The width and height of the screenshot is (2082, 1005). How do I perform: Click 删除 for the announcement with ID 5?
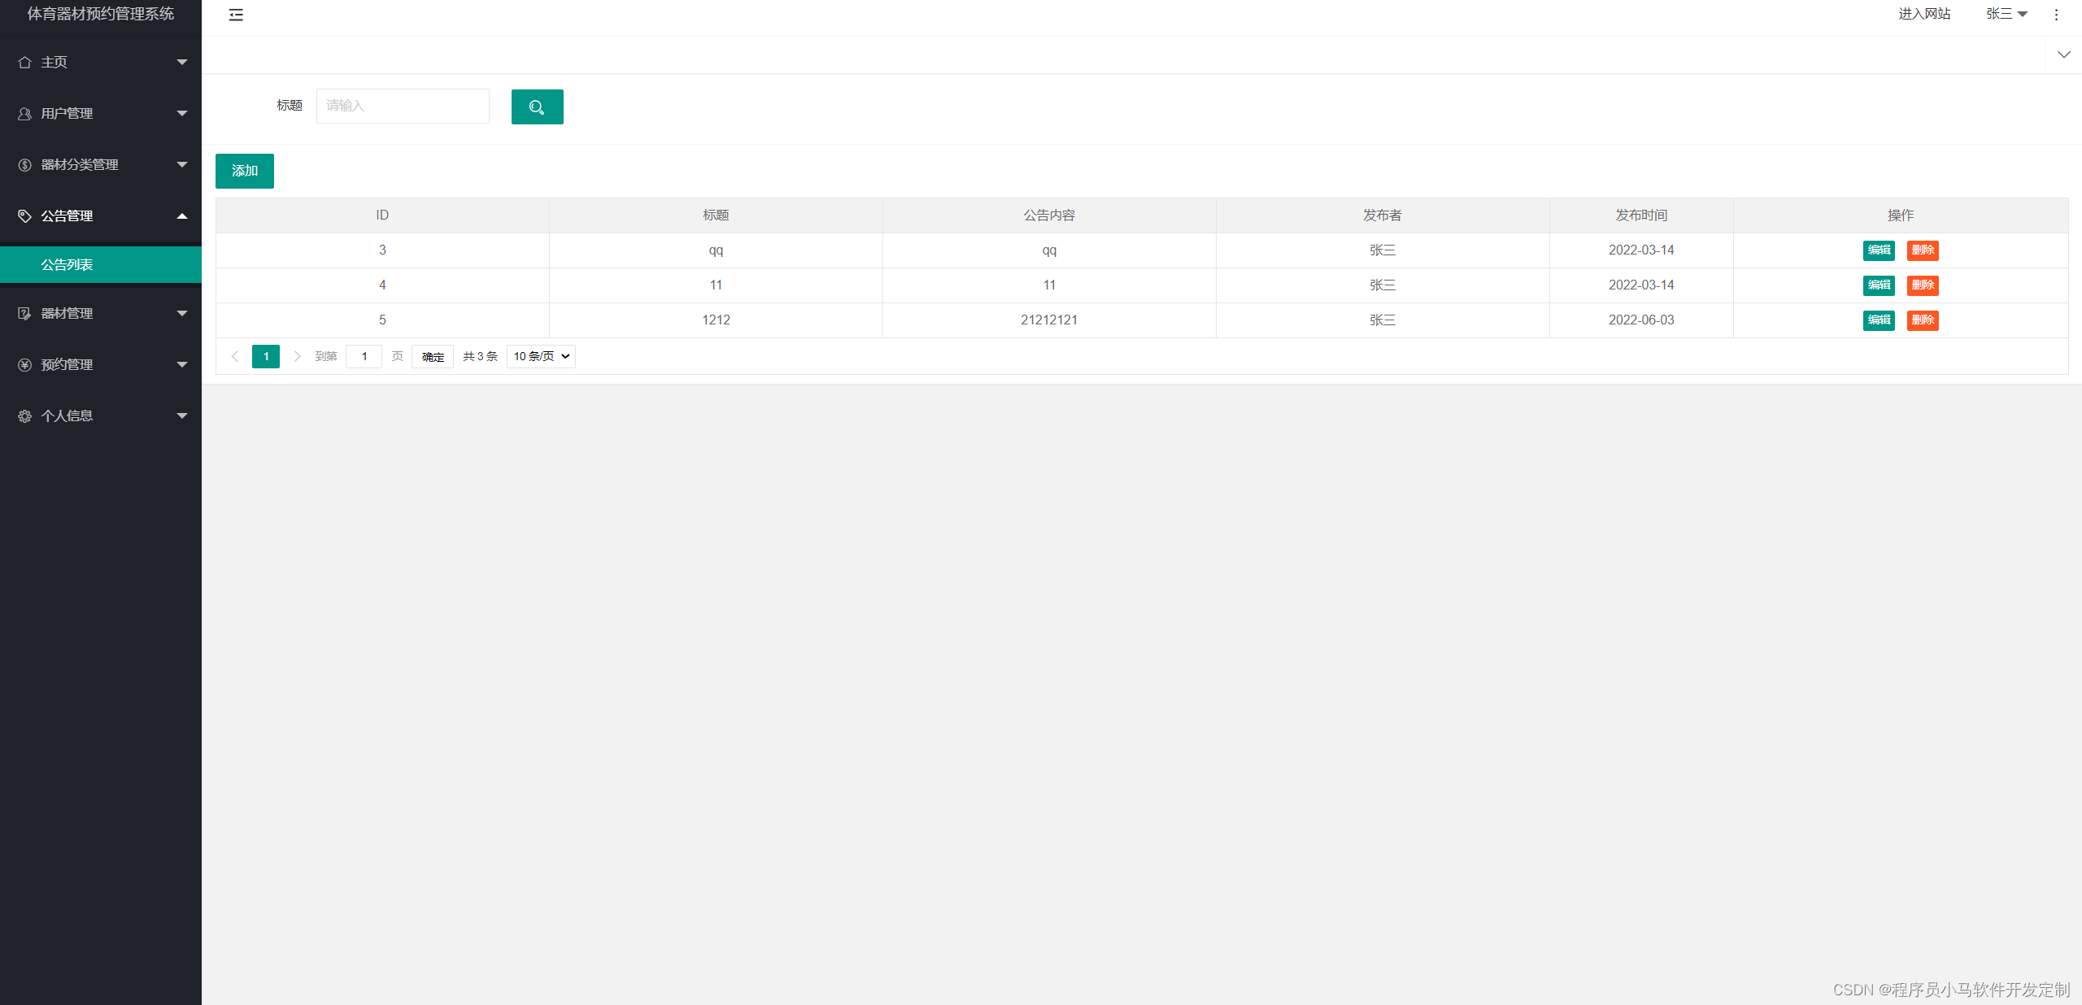tap(1923, 320)
